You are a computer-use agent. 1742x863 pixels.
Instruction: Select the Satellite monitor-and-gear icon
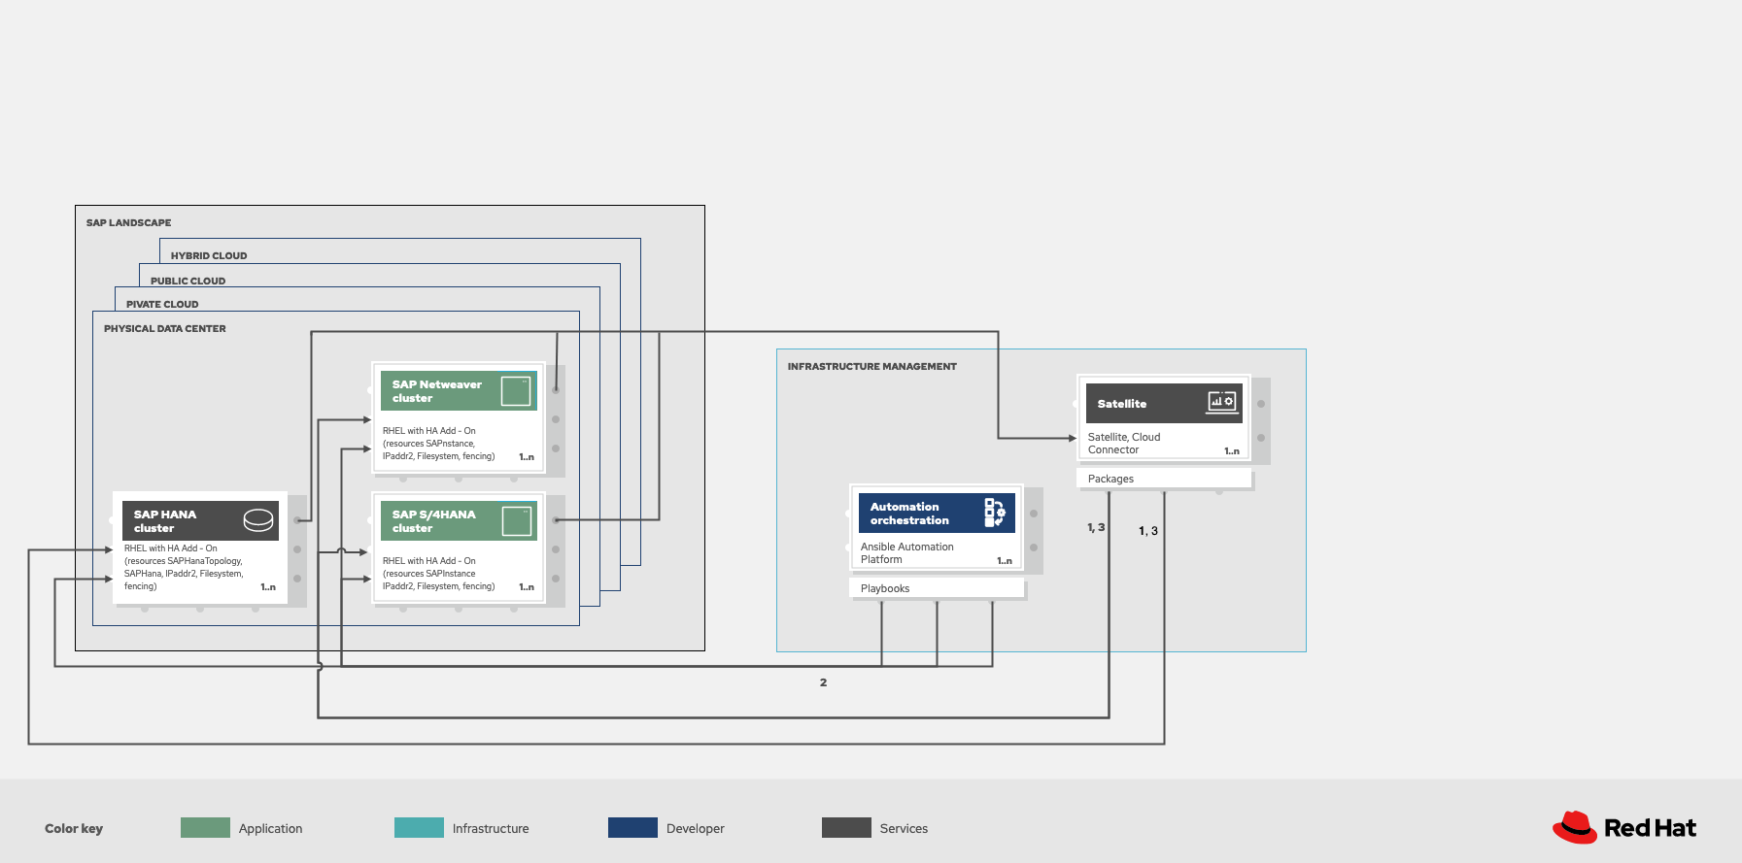pyautogui.click(x=1221, y=402)
